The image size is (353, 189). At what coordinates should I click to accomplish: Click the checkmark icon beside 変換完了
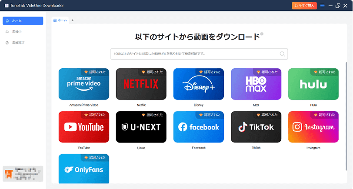point(7,43)
